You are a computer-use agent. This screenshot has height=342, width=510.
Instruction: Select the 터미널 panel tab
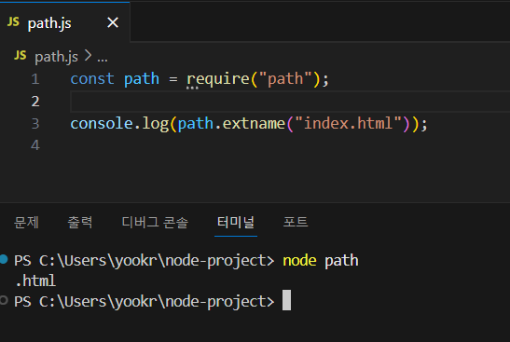[x=236, y=223]
